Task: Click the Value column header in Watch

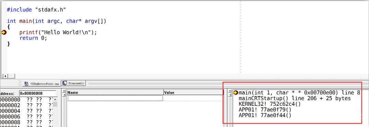Action: pos(193,93)
